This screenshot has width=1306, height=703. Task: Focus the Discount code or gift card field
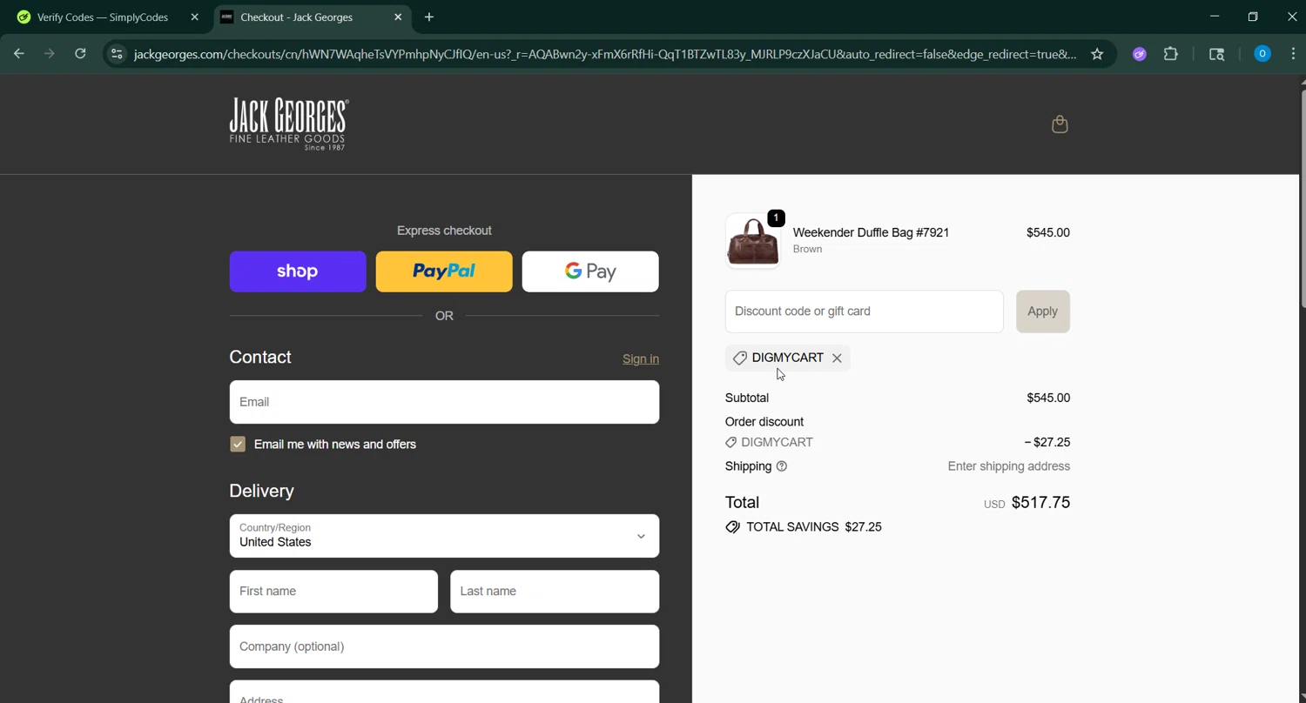click(x=865, y=311)
